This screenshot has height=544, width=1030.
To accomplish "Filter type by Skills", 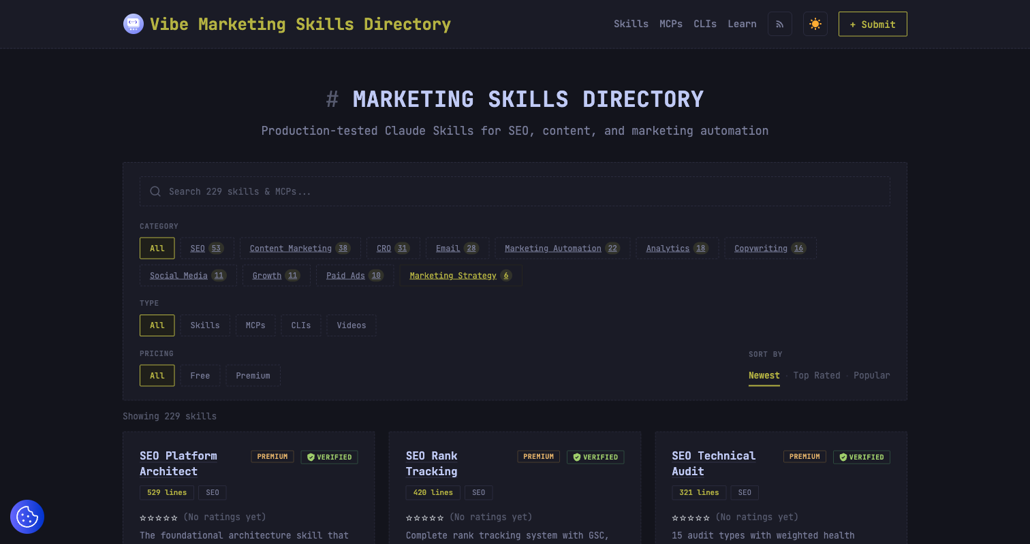I will pyautogui.click(x=204, y=325).
